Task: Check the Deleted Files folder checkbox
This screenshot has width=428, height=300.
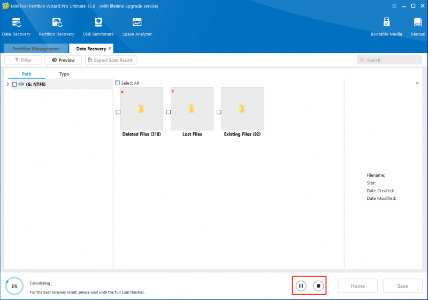Action: tap(118, 112)
